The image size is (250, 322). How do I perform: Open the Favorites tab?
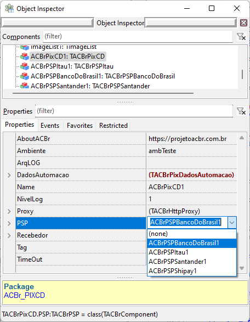tap(79, 126)
